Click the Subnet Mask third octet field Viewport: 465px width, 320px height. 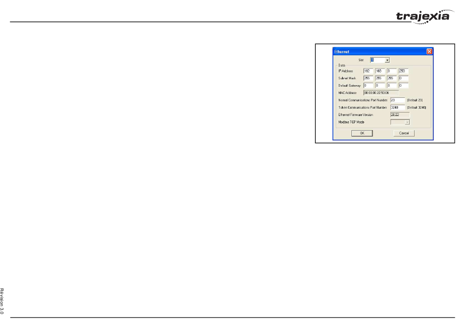click(392, 78)
